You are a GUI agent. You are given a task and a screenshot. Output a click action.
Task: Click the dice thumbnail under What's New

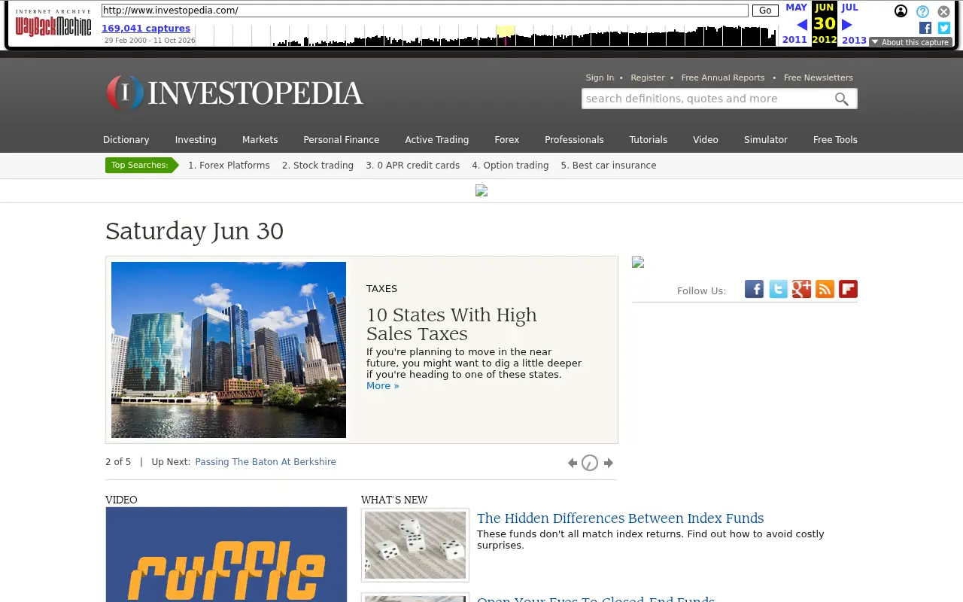coord(415,545)
